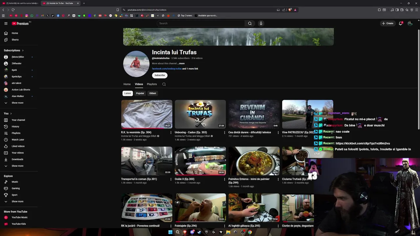Open options menu for Unboxing - Cadoo video

224,133
